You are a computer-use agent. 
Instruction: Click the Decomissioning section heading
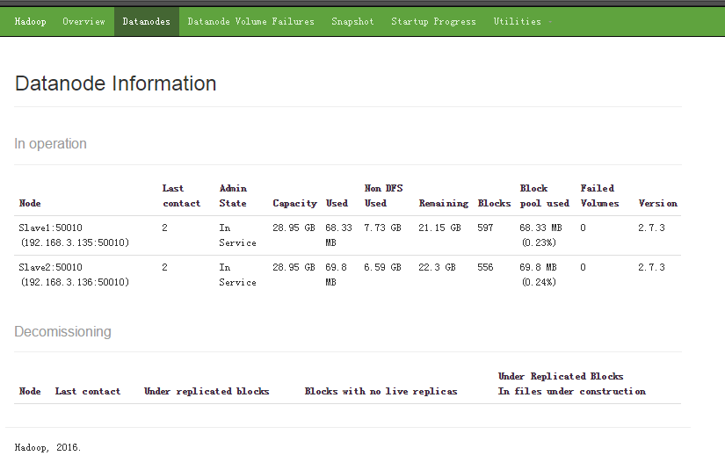pyautogui.click(x=62, y=331)
